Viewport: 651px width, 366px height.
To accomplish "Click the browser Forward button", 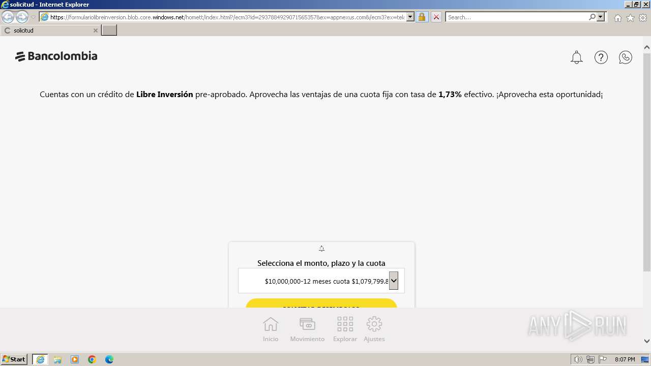I will click(22, 17).
